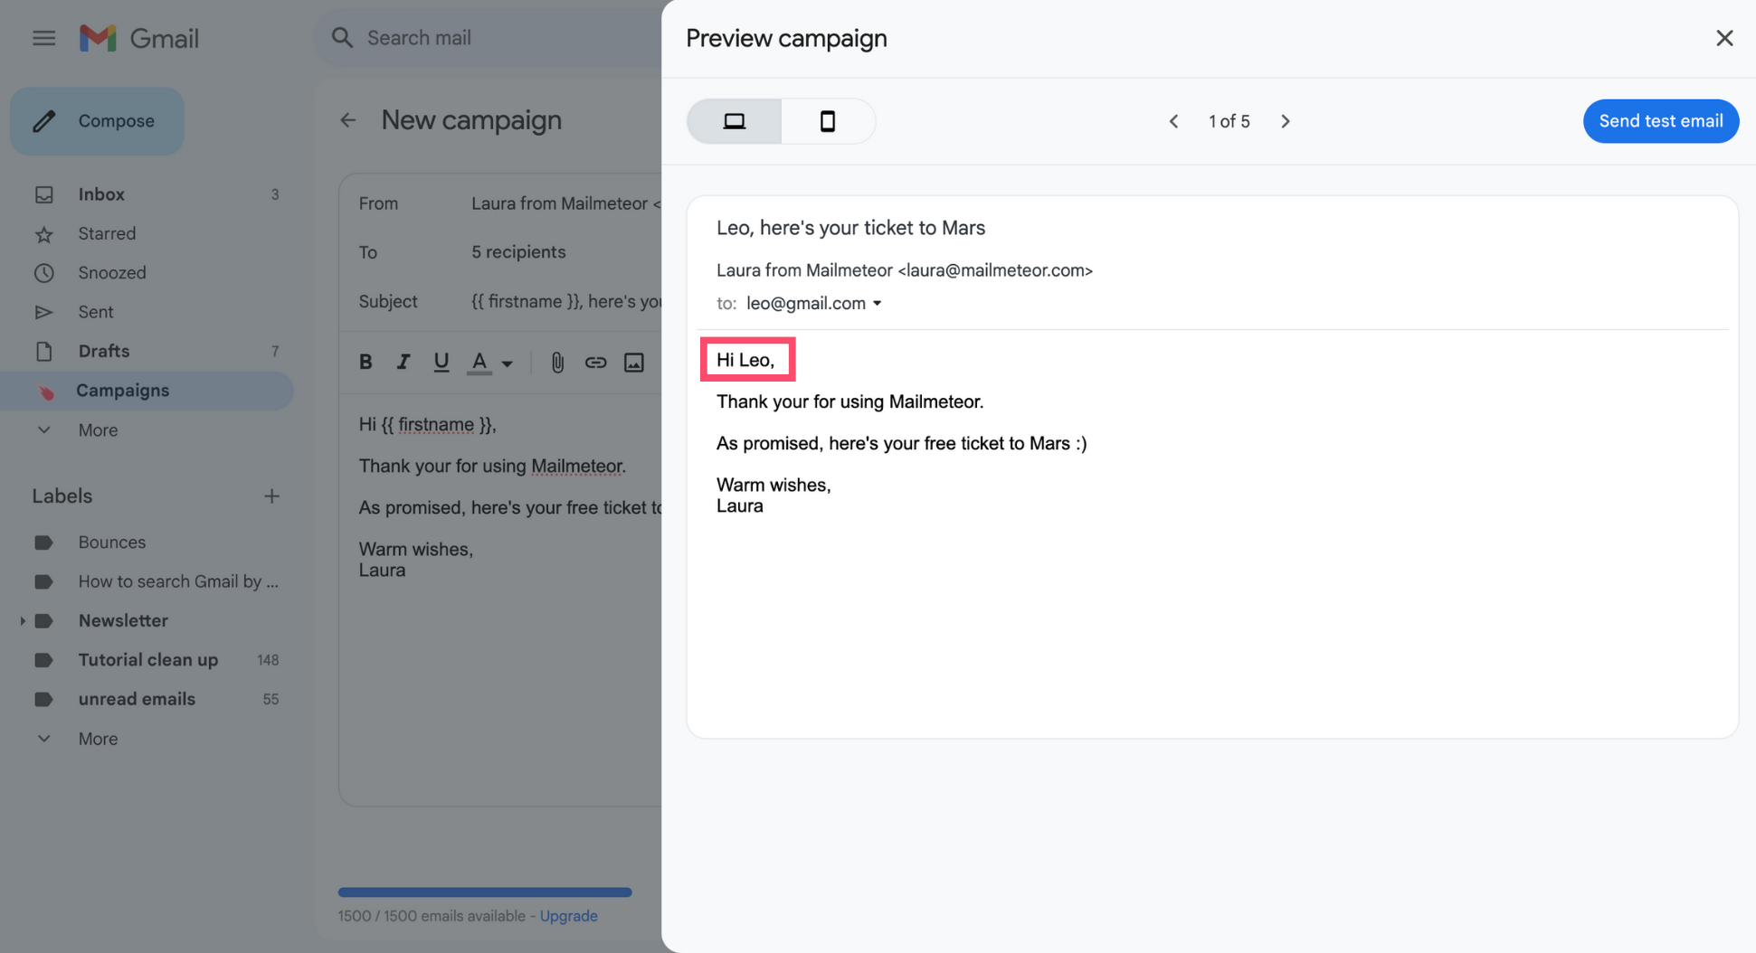Expand the Newsletter label arrow
This screenshot has width=1756, height=953.
[23, 621]
